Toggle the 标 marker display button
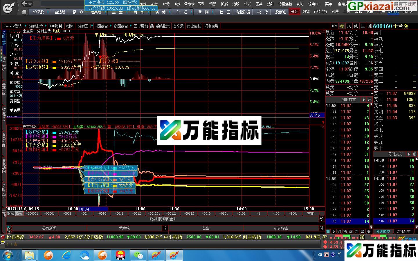Viewport: 418px width, 261px height. click(x=342, y=26)
